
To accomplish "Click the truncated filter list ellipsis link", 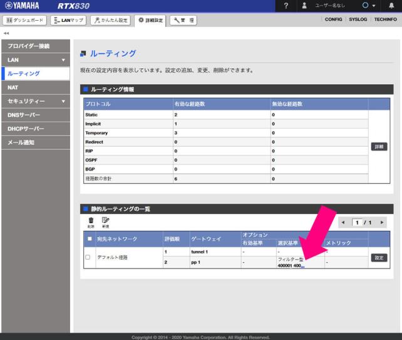I will pos(302,266).
